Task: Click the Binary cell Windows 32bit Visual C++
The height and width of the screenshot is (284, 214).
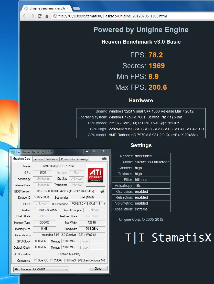Action: click(x=156, y=111)
